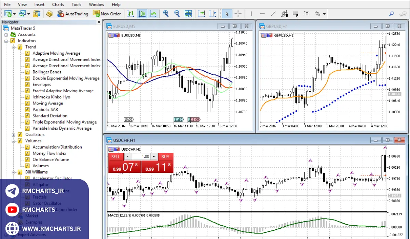Zoom in on the chart
The width and height of the screenshot is (410, 239).
(166, 14)
